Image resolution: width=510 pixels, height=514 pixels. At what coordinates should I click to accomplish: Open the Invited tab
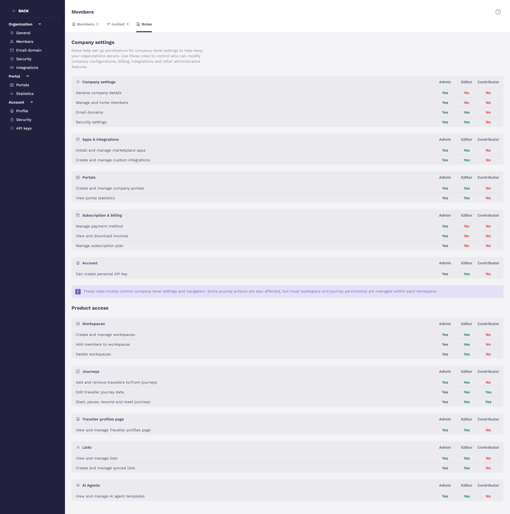[x=118, y=24]
